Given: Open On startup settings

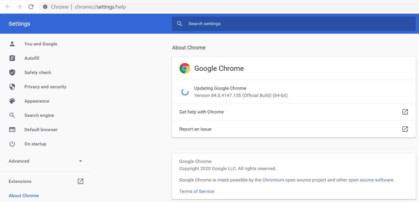Looking at the screenshot, I should click(35, 144).
